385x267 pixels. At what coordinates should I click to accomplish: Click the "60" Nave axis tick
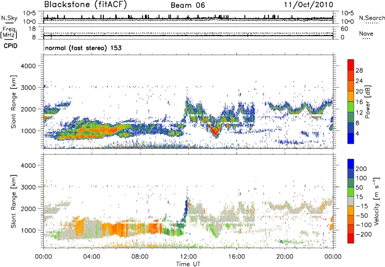tap(344, 29)
